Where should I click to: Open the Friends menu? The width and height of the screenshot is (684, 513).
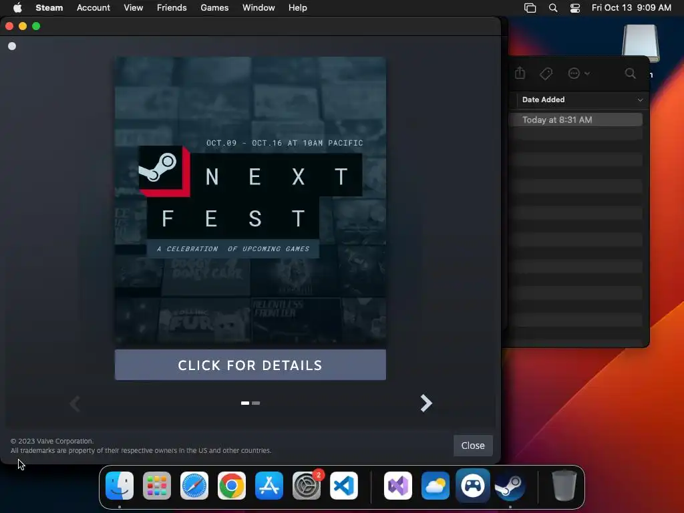coord(172,7)
